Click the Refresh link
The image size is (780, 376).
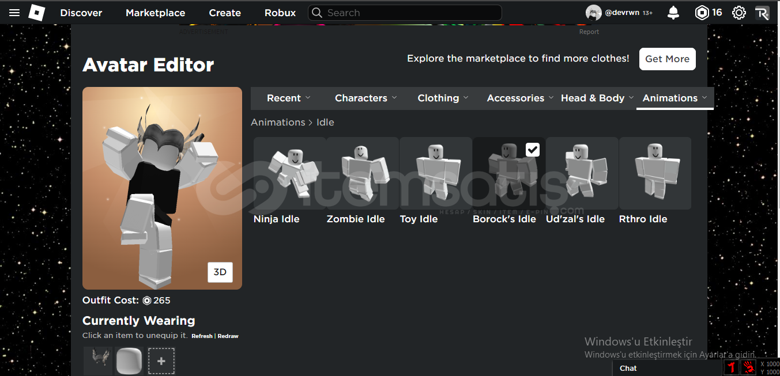tap(202, 336)
